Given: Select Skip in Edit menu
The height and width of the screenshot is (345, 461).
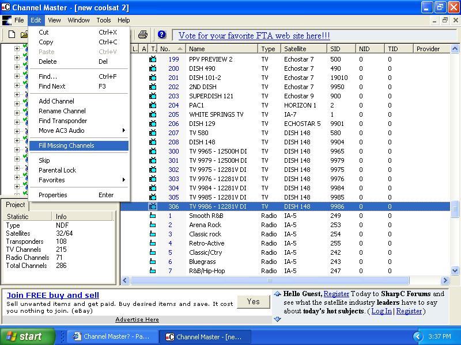Looking at the screenshot, I should click(x=79, y=160).
